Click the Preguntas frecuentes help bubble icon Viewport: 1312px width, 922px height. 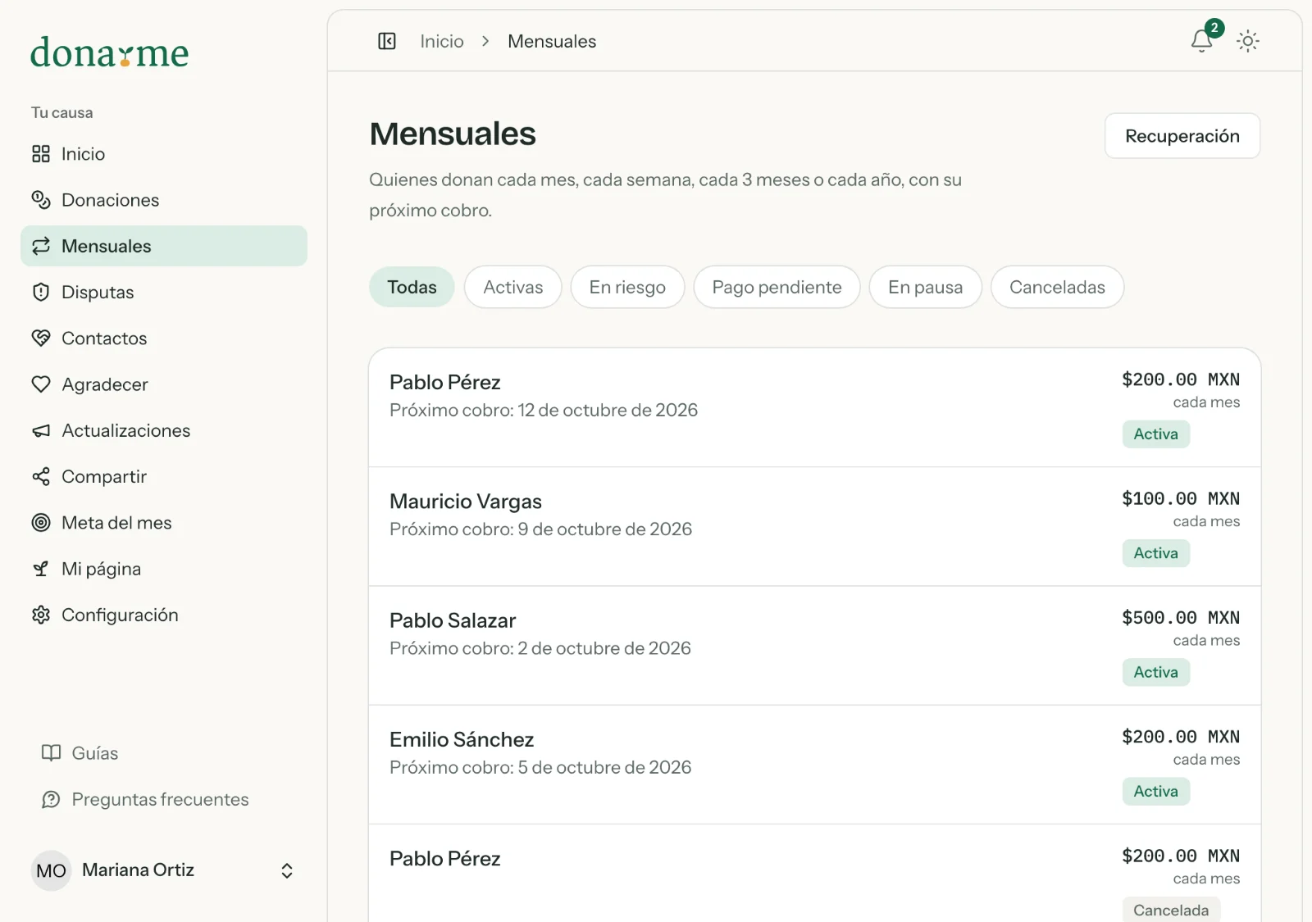51,799
